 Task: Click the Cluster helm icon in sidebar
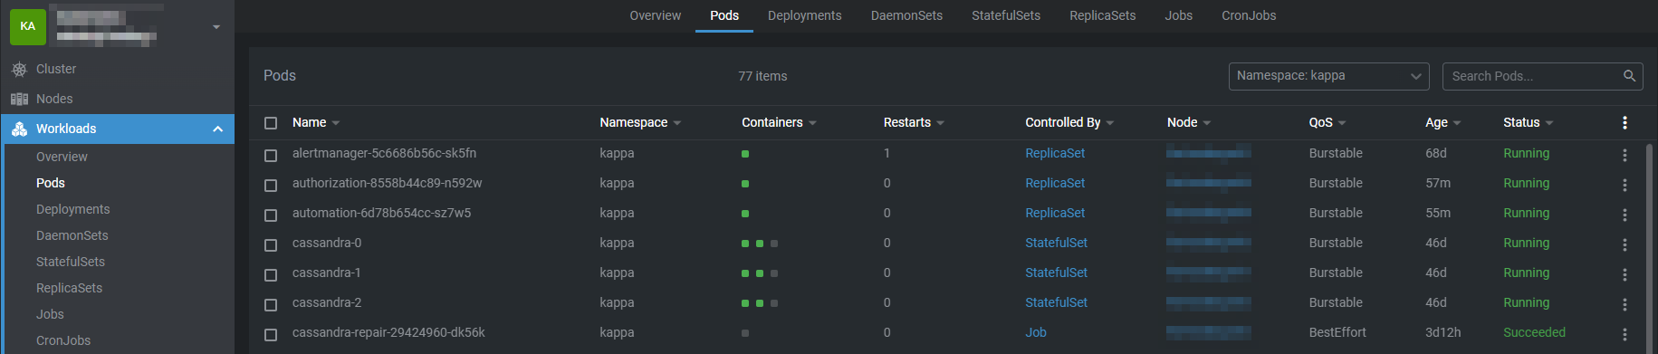(19, 69)
